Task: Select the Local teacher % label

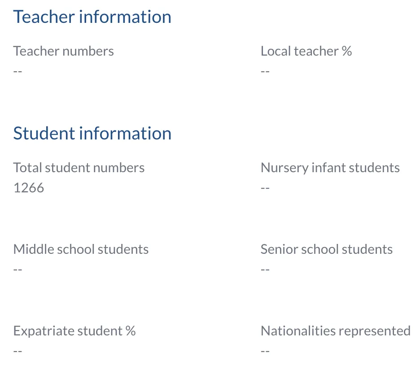Action: 306,51
